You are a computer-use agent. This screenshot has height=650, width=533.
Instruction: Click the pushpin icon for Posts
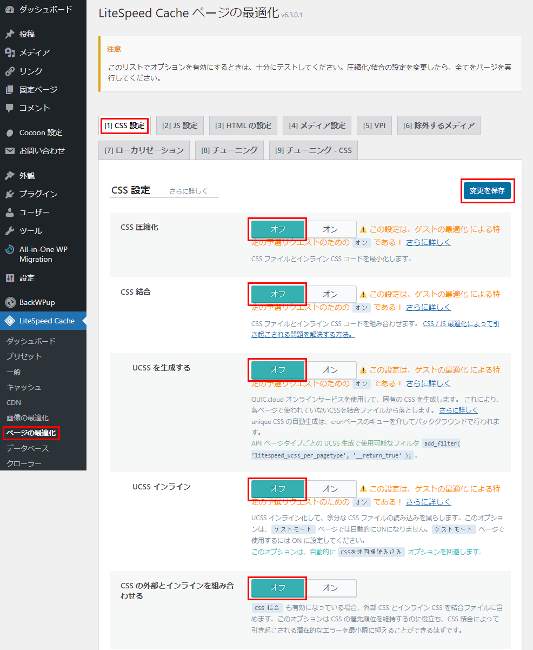click(x=10, y=34)
